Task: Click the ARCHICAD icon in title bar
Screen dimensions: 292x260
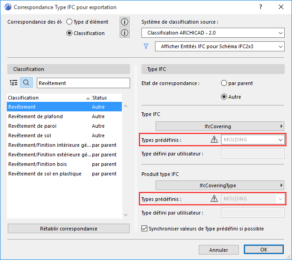Action: pos(7,7)
